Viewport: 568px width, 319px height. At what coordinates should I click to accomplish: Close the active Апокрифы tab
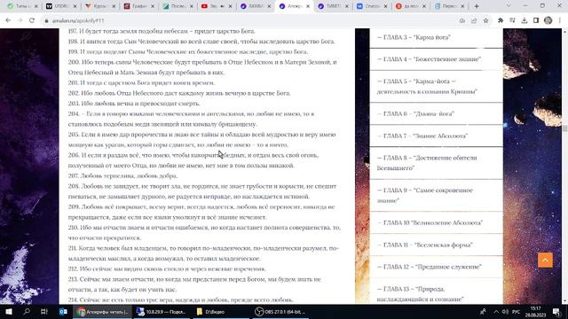coord(308,6)
